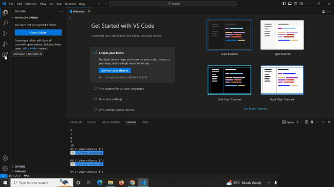Follow the add a folder link
This screenshot has height=187, width=334.
click(x=30, y=49)
